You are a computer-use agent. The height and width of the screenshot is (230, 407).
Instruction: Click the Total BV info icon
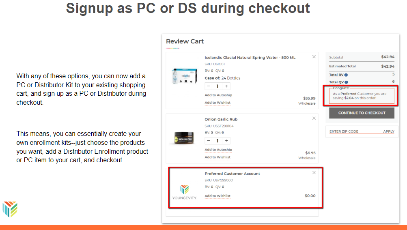[346, 75]
